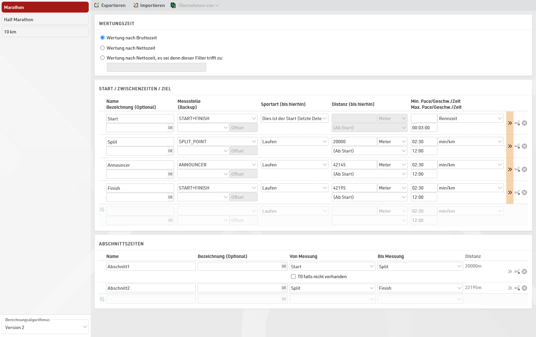Expand Bis Messung dropdown for Abschnitt2

click(x=420, y=288)
